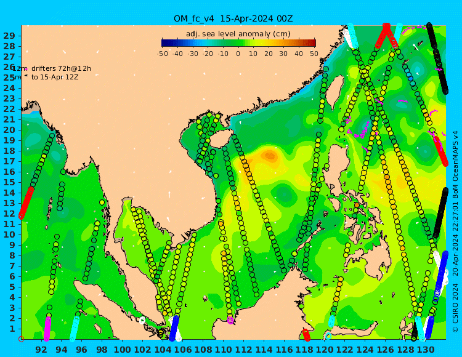Viewport: 462px width, 357px height.
Task: Pick the dark red end of the colorbar
Action: point(314,43)
